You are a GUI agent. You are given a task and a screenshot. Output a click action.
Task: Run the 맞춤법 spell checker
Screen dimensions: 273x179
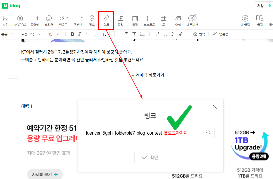coord(221,34)
